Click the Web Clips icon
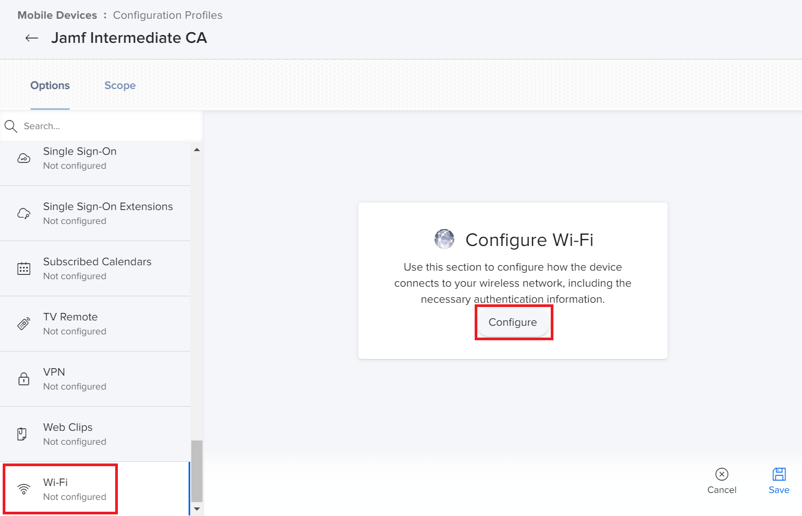This screenshot has width=802, height=516. [x=22, y=434]
